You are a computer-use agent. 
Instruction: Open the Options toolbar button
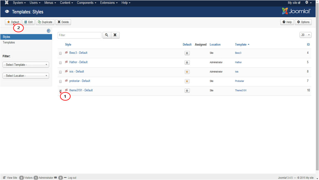click(x=303, y=22)
